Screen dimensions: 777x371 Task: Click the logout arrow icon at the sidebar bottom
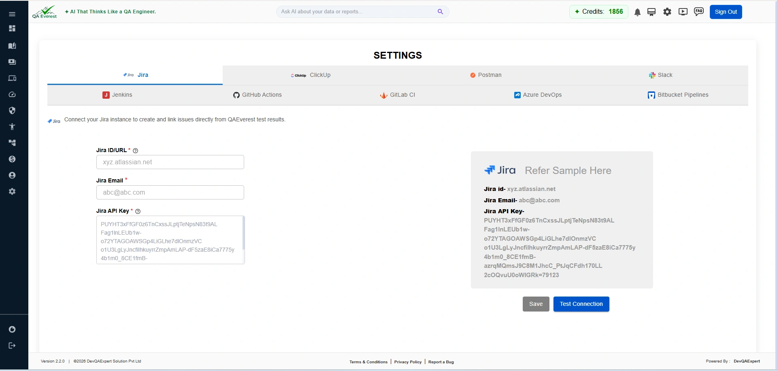[12, 346]
